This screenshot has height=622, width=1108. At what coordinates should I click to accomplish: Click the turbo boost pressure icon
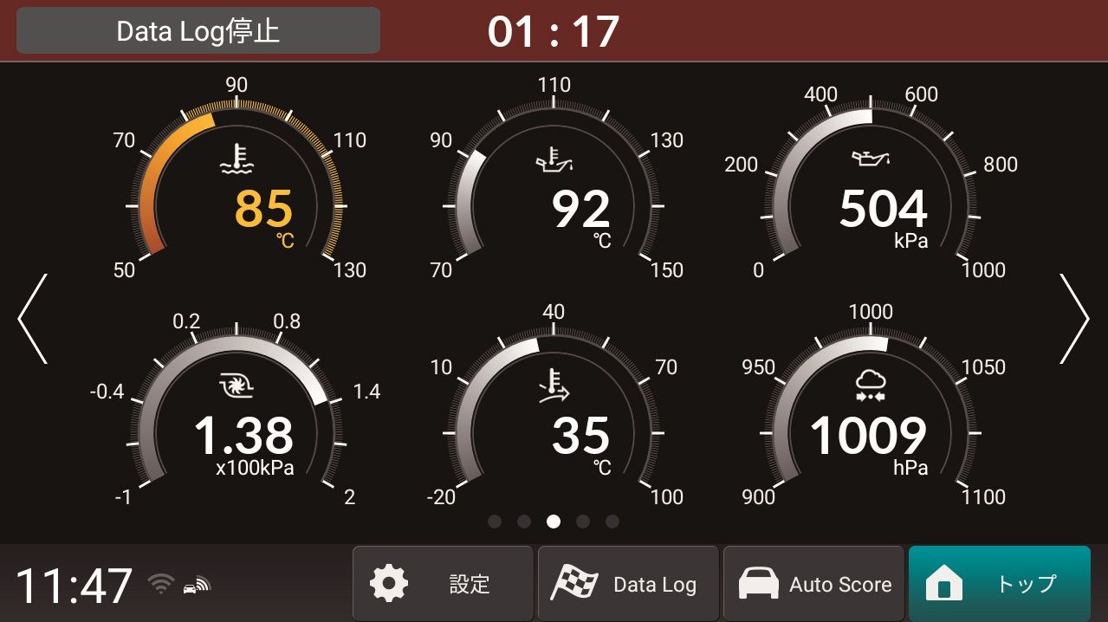pos(236,385)
